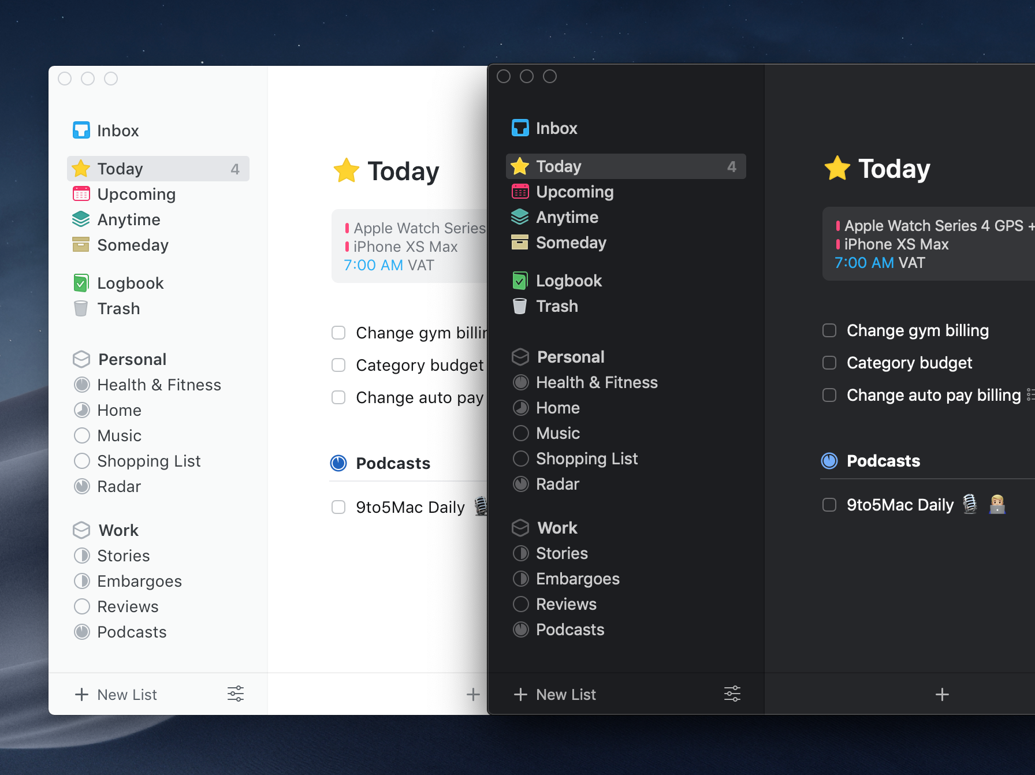Open the Trash icon in dark sidebar
Image resolution: width=1035 pixels, height=775 pixels.
click(x=520, y=306)
